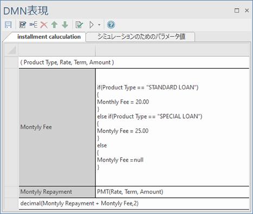Viewport: 253px width, 214px height.
Task: Open the run options dropdown arrow
Action: tap(99, 25)
